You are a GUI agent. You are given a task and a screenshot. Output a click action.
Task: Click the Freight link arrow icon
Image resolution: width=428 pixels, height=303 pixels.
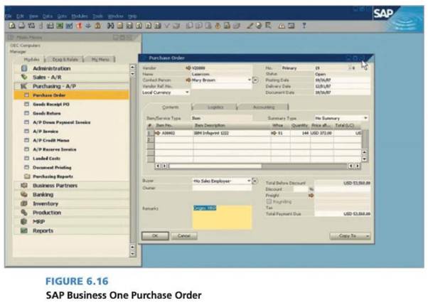(x=311, y=194)
